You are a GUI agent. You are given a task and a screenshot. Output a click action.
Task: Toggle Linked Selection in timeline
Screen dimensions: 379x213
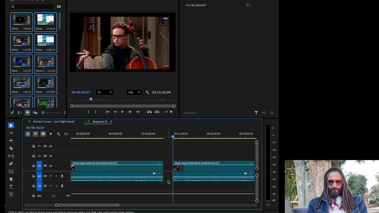click(43, 134)
